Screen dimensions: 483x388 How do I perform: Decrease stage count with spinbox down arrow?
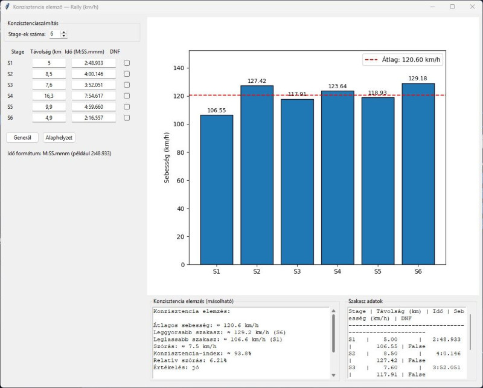(64, 36)
